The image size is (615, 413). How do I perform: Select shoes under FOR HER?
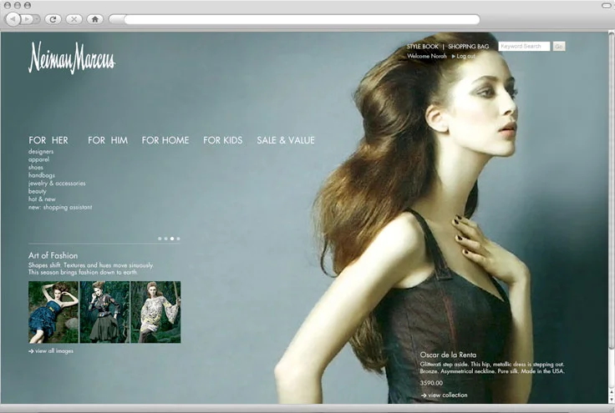(x=36, y=167)
